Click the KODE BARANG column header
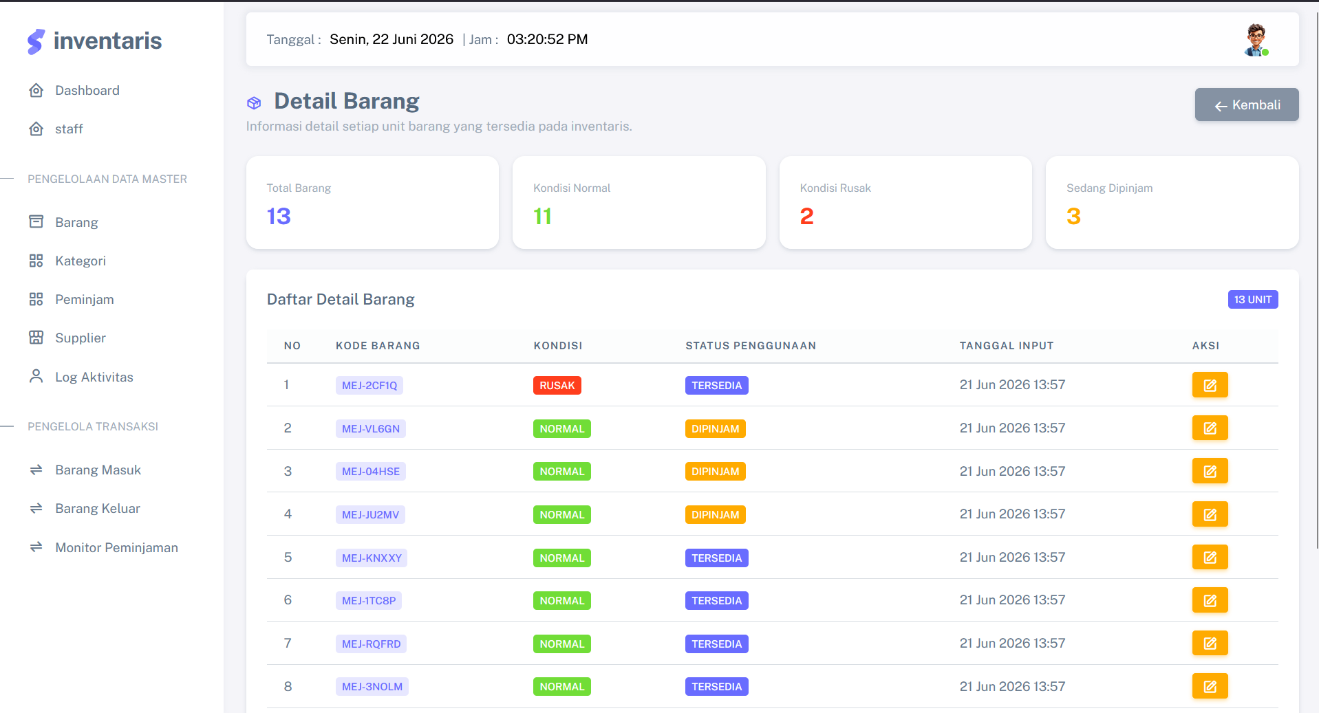This screenshot has height=713, width=1319. [x=378, y=346]
